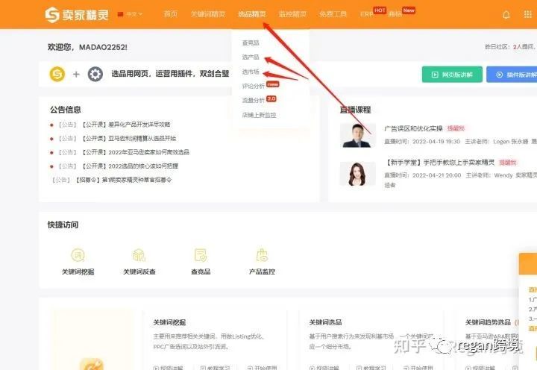The width and height of the screenshot is (537, 370).
Task: Select 流量分析 in the dropdown menu
Action: coord(254,101)
